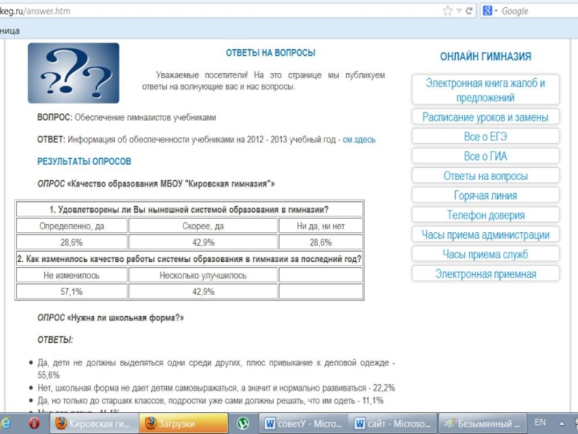This screenshot has height=434, width=578.
Task: Click the answer ending with 22,2%
Action: (x=216, y=388)
